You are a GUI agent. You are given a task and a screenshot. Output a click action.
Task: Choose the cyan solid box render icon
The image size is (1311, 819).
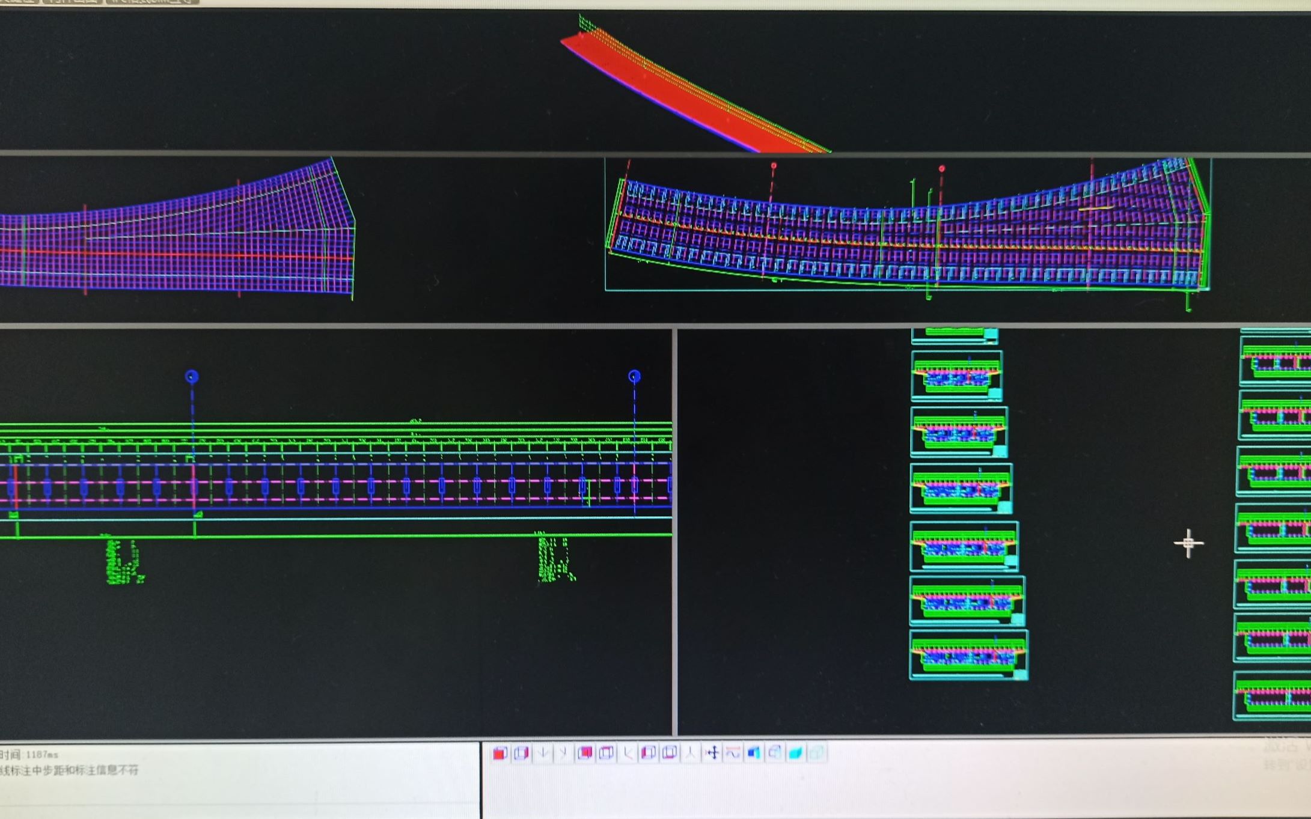coord(796,753)
